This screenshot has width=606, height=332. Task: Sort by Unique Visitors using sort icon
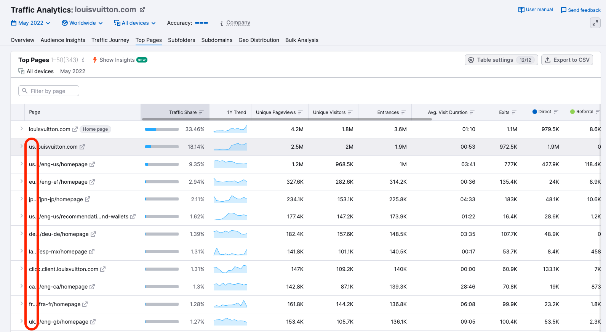[350, 112]
